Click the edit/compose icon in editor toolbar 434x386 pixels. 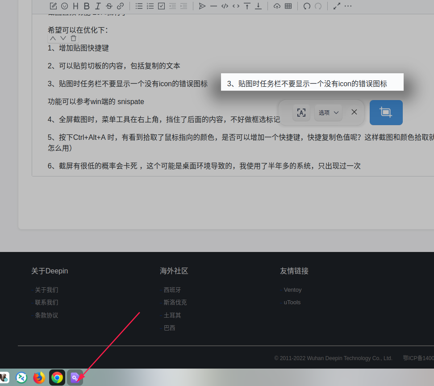[53, 6]
